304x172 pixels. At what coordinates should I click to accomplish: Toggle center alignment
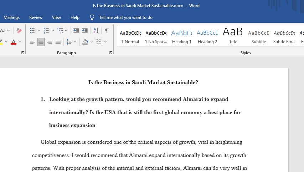point(41,42)
